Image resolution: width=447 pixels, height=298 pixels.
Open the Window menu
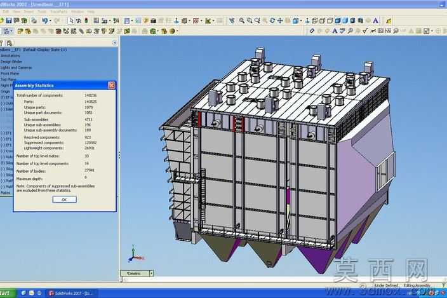click(x=77, y=11)
